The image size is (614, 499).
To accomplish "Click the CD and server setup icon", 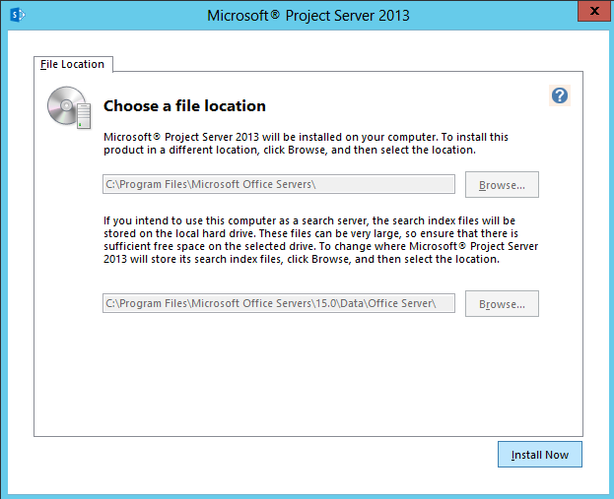I will 69,107.
